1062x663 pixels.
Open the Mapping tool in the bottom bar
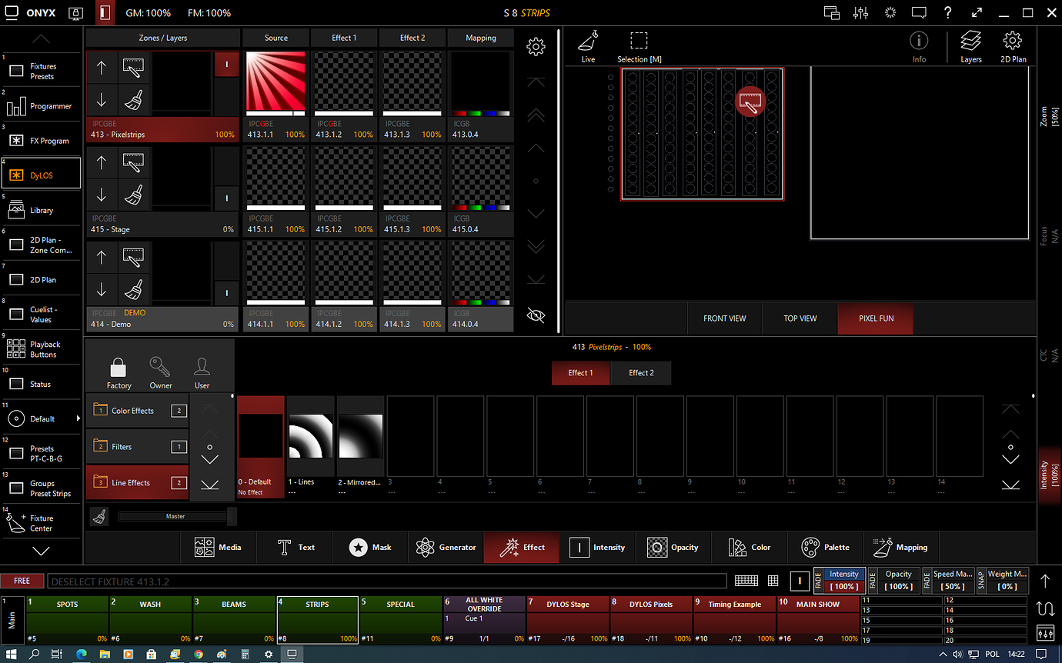(x=900, y=547)
